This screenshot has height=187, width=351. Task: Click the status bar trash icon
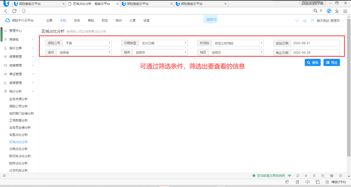(x=314, y=176)
